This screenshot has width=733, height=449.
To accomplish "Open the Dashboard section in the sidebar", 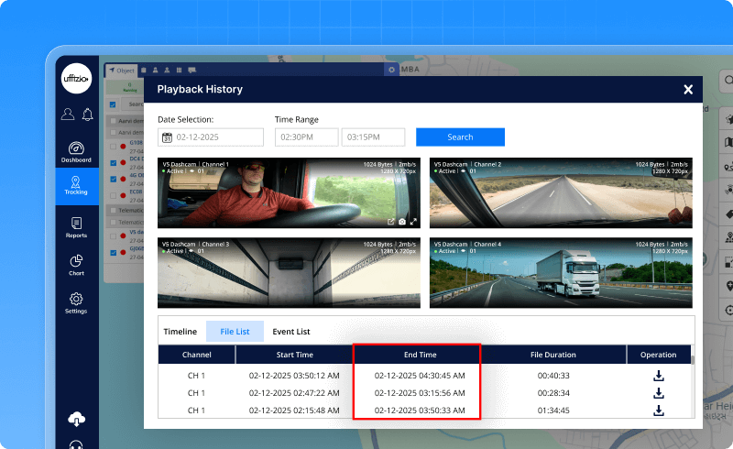I will [x=76, y=152].
